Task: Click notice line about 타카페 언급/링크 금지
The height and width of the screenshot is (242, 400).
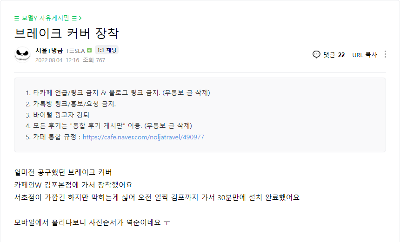Action: pyautogui.click(x=121, y=92)
